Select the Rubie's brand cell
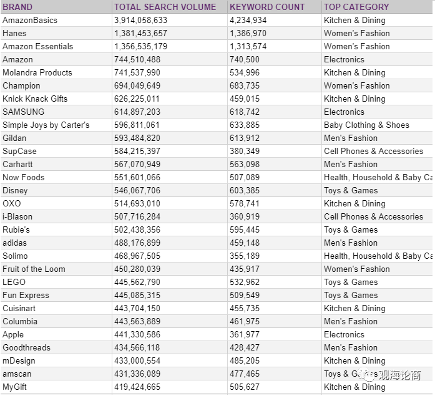435x396 pixels. coord(56,229)
